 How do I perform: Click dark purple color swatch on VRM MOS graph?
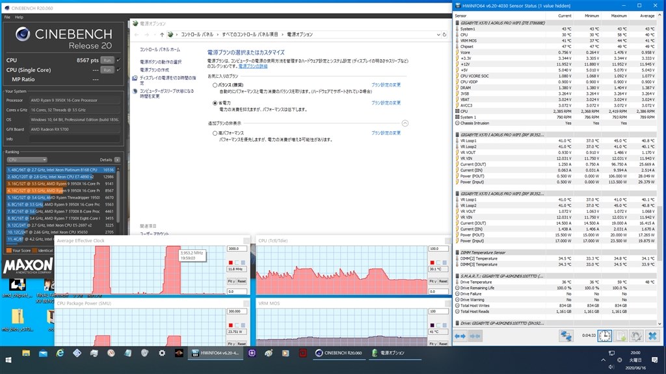432,326
